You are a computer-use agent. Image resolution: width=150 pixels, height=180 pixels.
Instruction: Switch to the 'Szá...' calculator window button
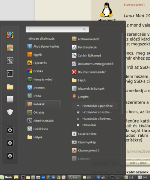coord(130,177)
